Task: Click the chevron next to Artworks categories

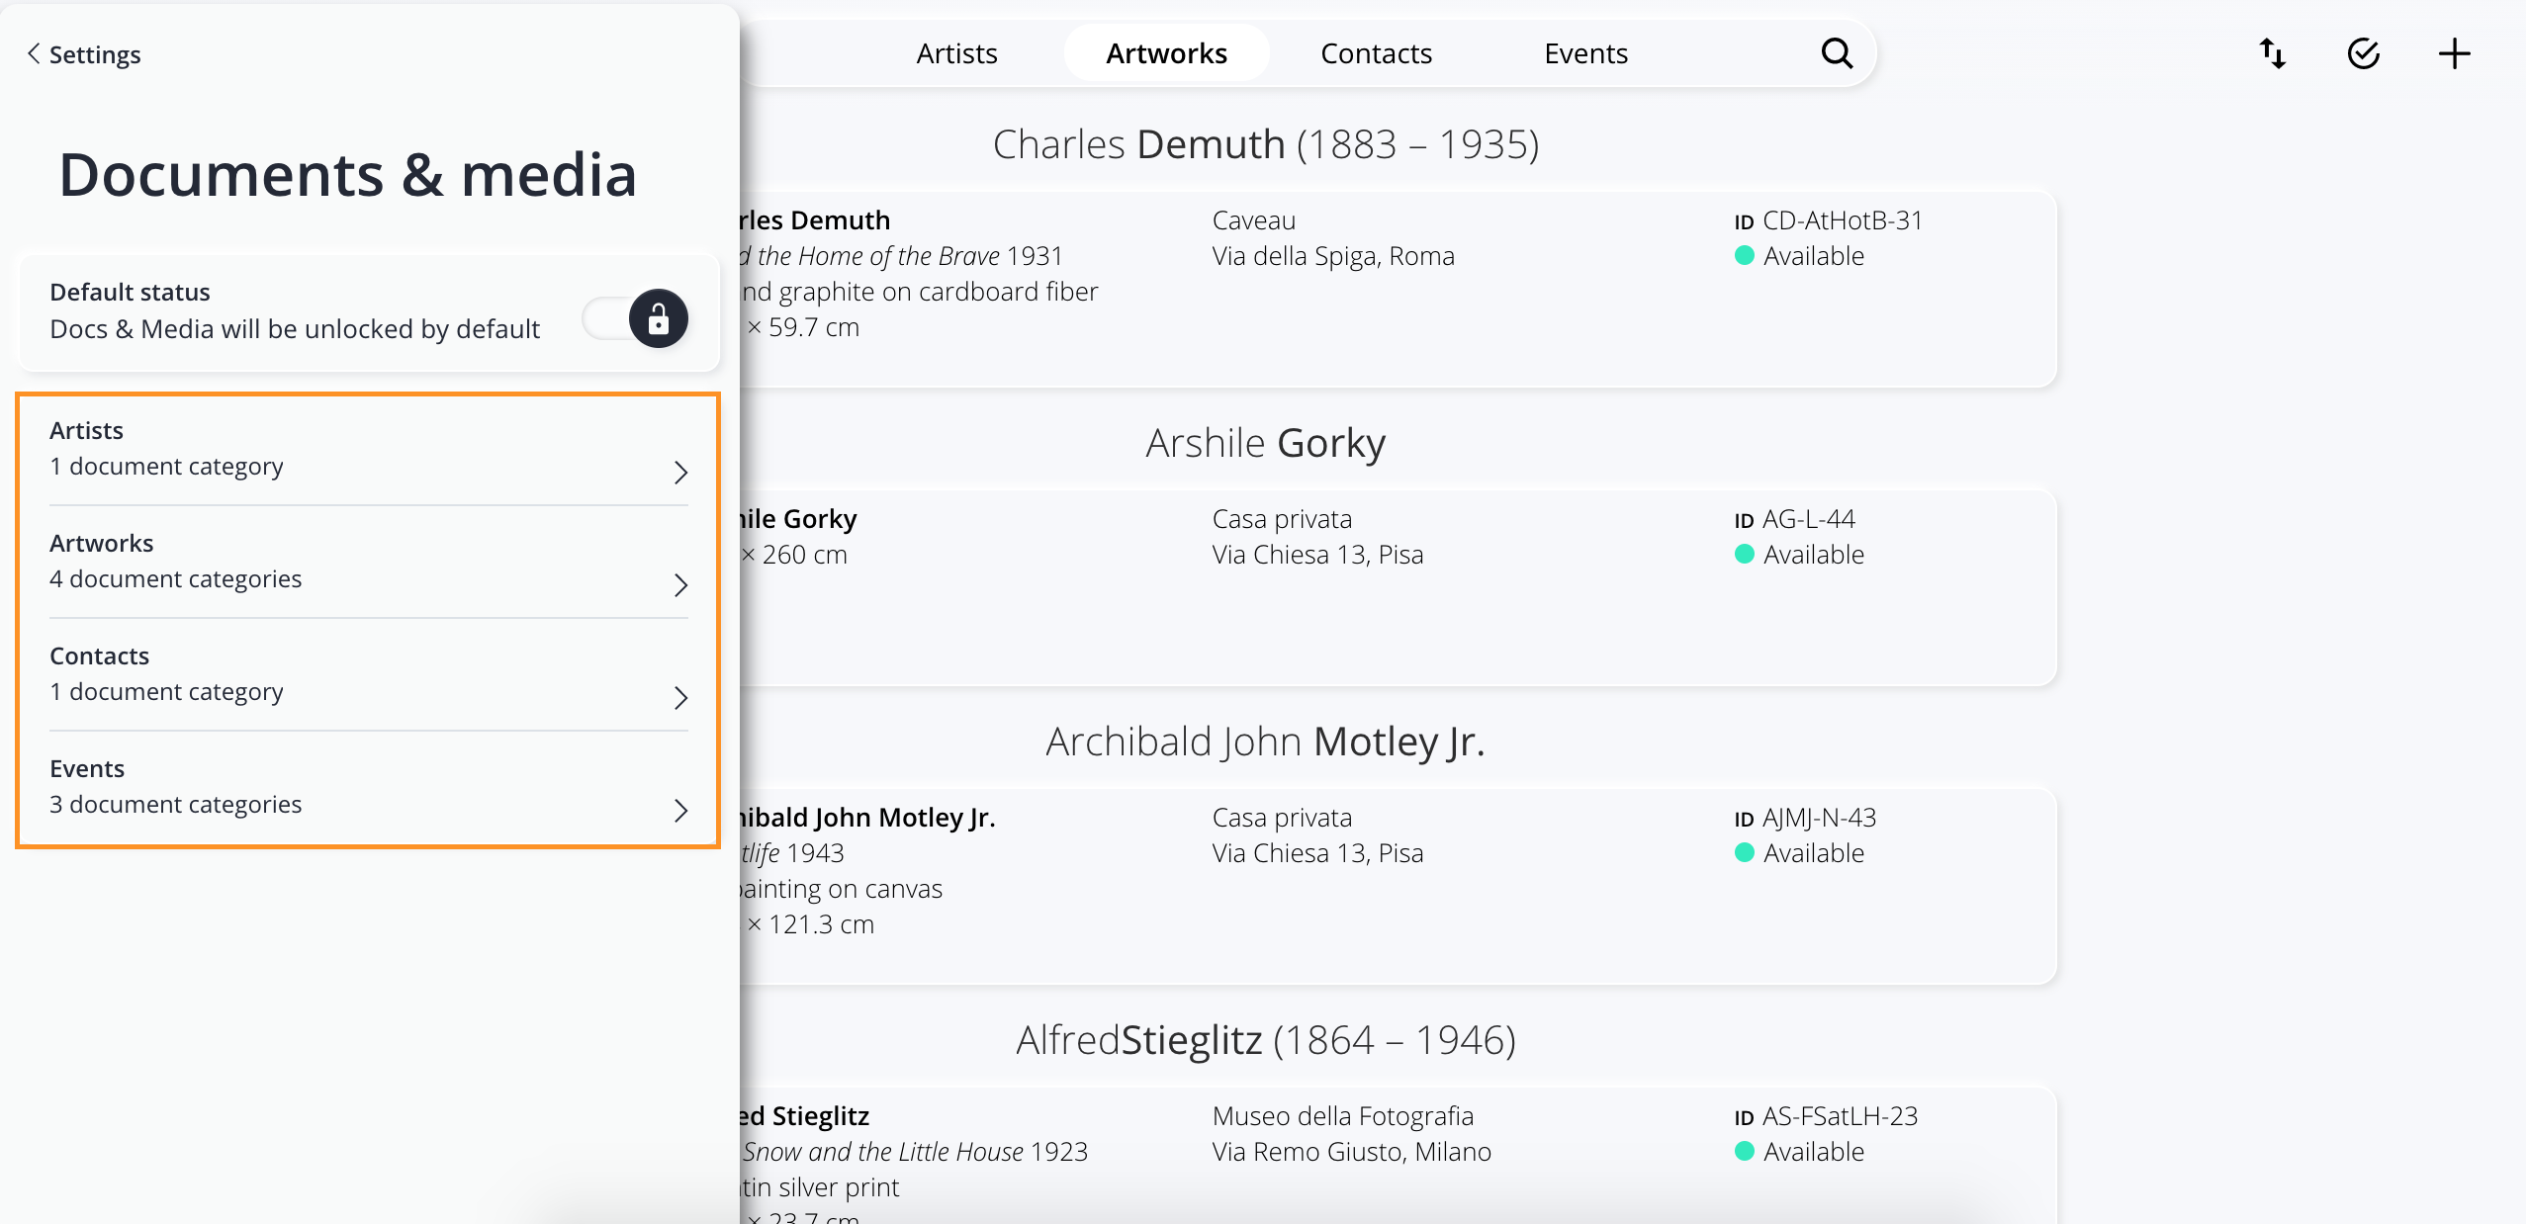Action: 680,585
